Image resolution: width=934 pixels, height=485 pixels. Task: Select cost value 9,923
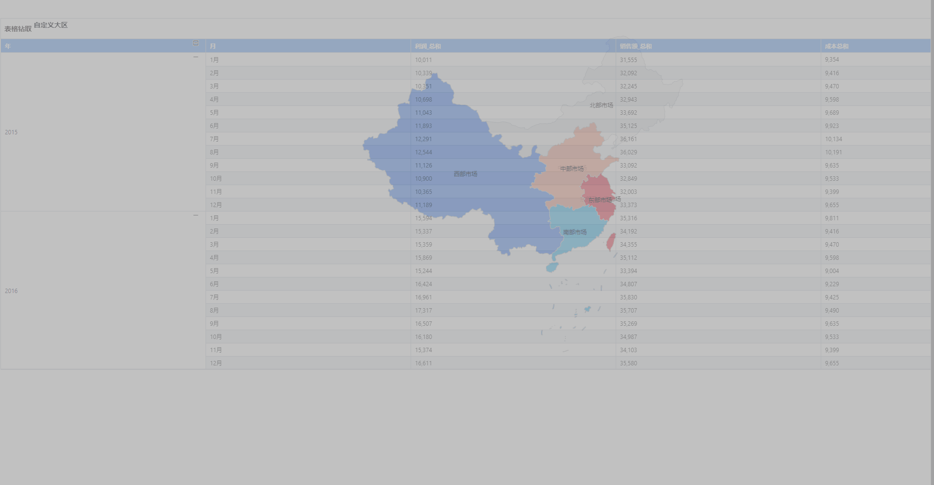[832, 126]
